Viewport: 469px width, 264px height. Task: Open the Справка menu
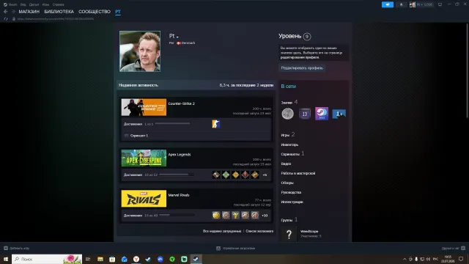tap(58, 4)
